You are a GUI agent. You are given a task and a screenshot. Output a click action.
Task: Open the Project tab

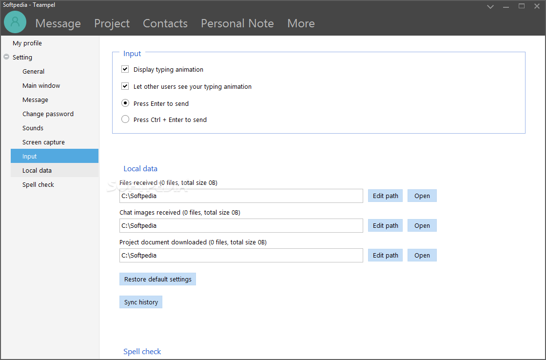pyautogui.click(x=112, y=23)
